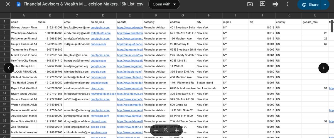Zoom out with the minus button

pos(156,130)
